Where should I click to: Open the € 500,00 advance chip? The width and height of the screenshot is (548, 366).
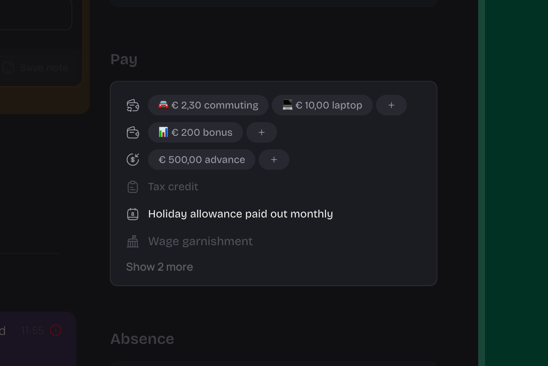202,160
